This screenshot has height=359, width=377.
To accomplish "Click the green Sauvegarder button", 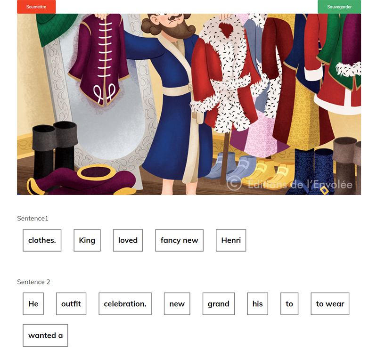I will click(x=339, y=7).
